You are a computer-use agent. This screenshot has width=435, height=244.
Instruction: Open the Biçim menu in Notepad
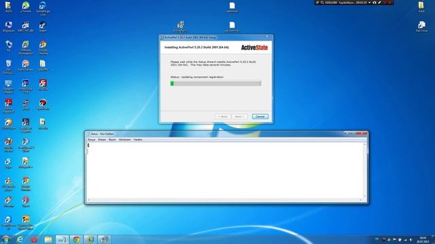[x=112, y=140]
